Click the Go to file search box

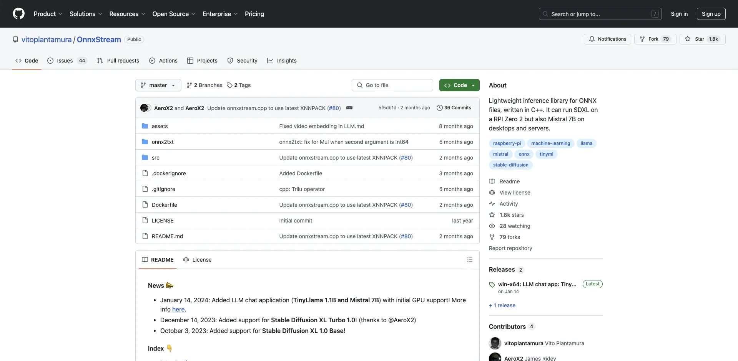[392, 85]
